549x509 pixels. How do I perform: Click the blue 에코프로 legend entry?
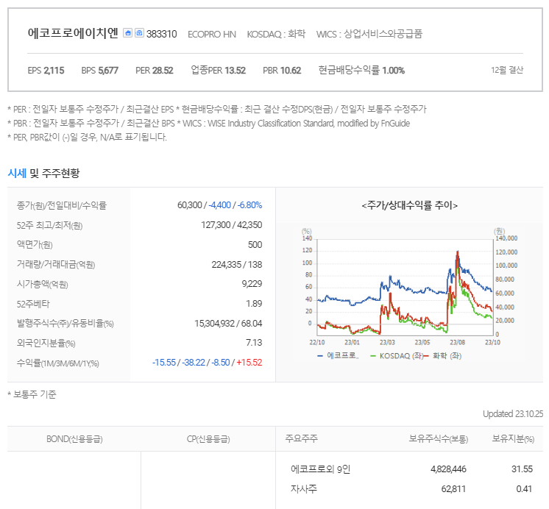tap(339, 356)
